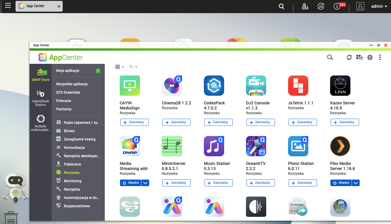
Task: Open the AppCenter more options menu
Action: click(380, 57)
